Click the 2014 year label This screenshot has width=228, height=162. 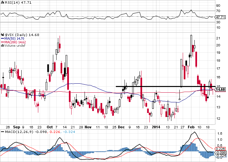pyautogui.click(x=156, y=127)
